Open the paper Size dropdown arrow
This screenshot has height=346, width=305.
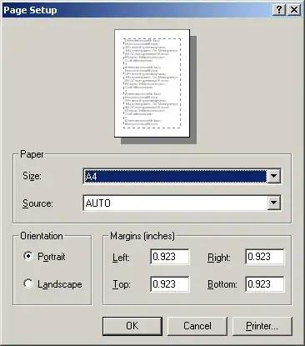tap(273, 176)
